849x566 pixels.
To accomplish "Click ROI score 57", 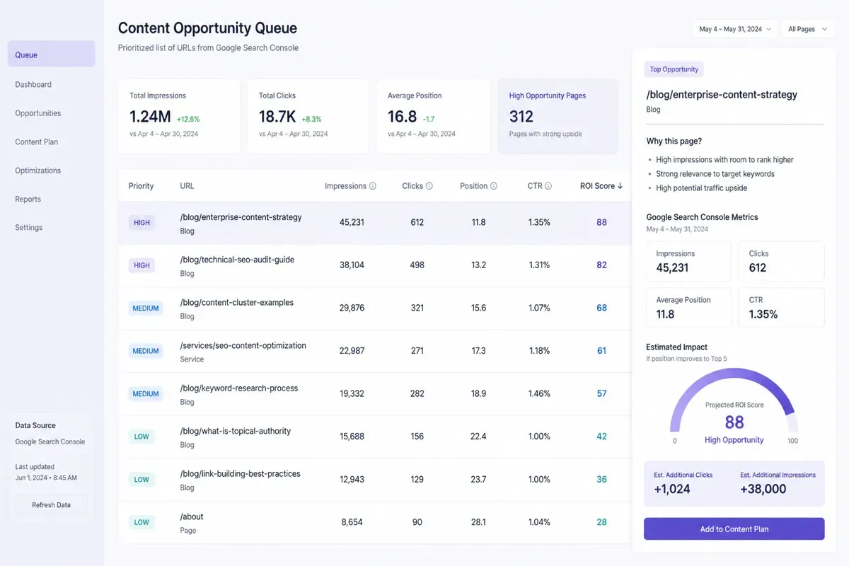I will click(601, 393).
